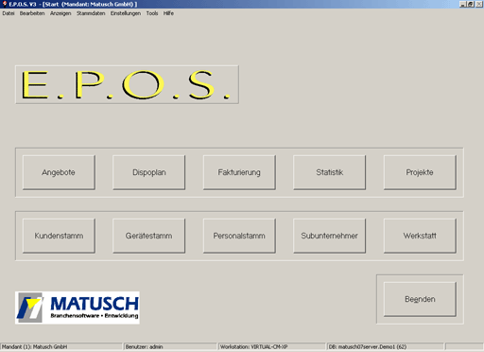Open the Einstellungen menu
The height and width of the screenshot is (352, 484).
click(x=126, y=13)
